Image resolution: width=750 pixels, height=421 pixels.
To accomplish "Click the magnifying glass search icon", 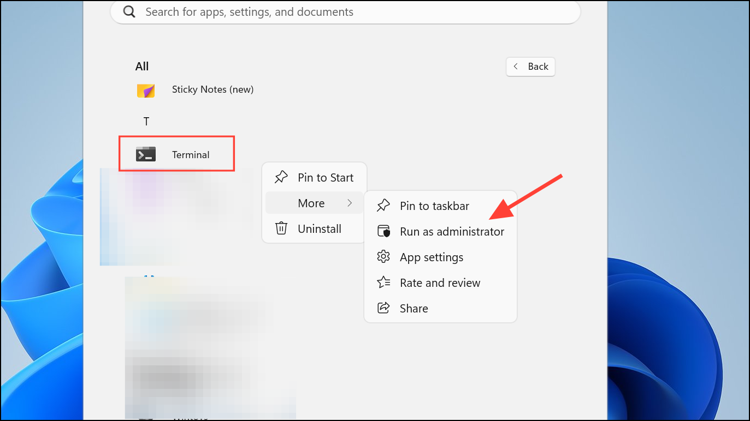I will 129,11.
